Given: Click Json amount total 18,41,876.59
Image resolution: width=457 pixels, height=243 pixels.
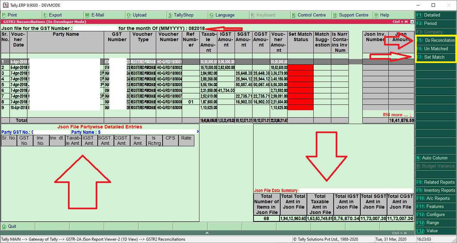Looking at the screenshot, I should (x=402, y=120).
